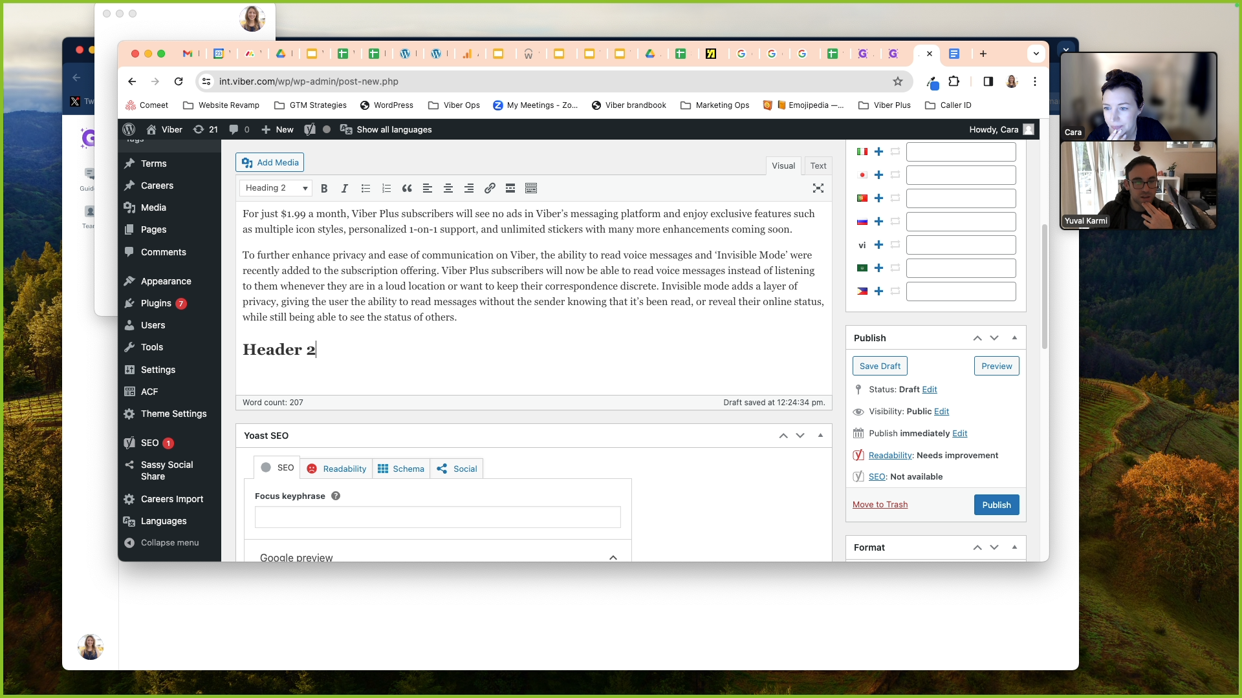Viewport: 1242px width, 698px height.
Task: Toggle the toolbar kitchen sink
Action: pyautogui.click(x=531, y=188)
